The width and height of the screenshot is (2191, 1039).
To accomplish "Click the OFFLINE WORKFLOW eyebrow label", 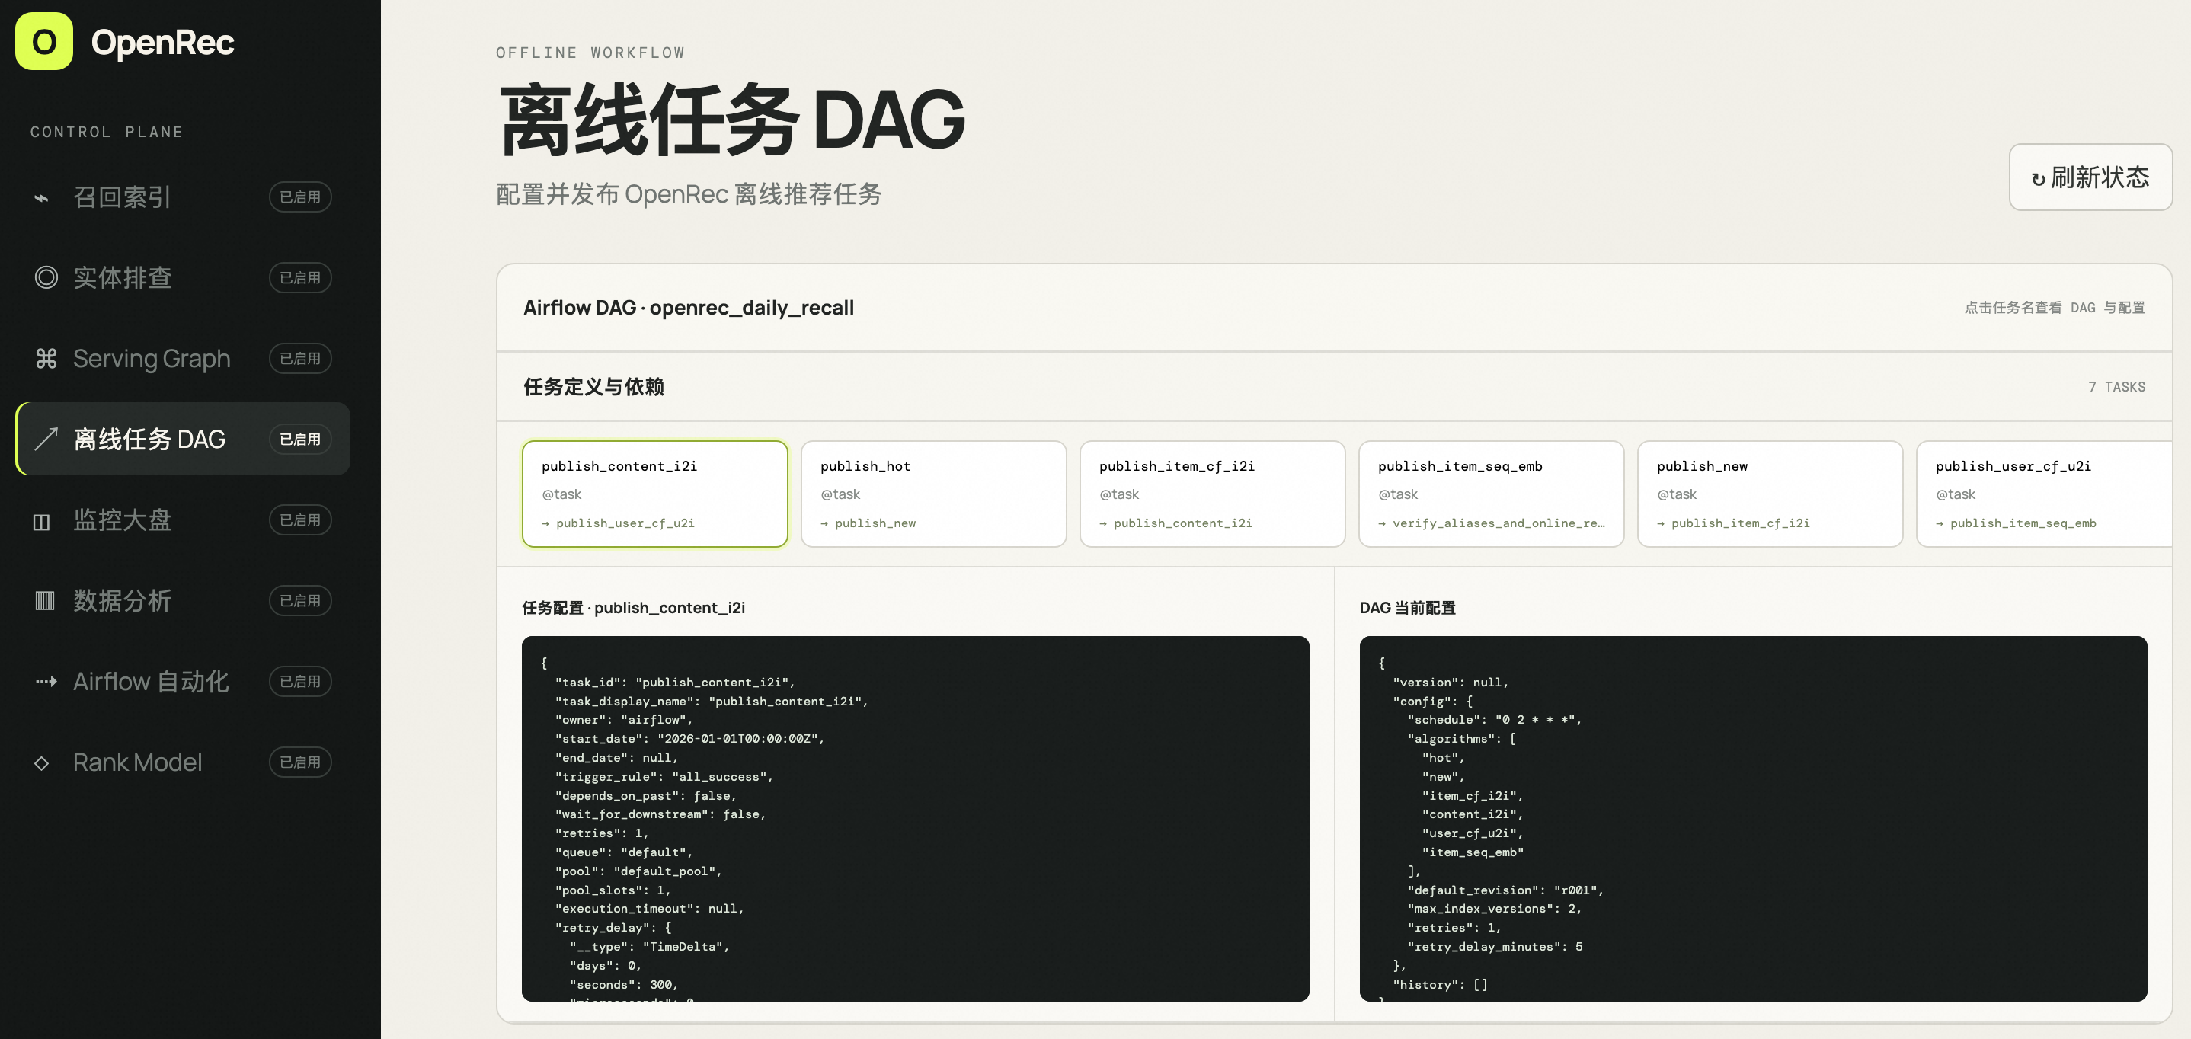I will coord(590,53).
